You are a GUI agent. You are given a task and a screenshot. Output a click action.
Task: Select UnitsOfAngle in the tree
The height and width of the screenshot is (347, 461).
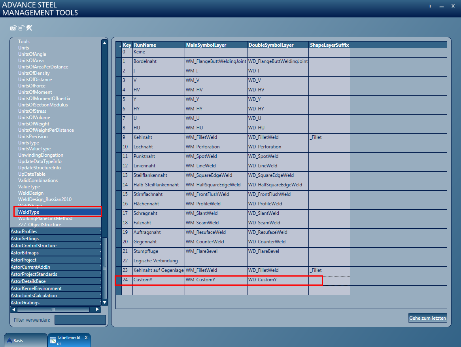[32, 54]
